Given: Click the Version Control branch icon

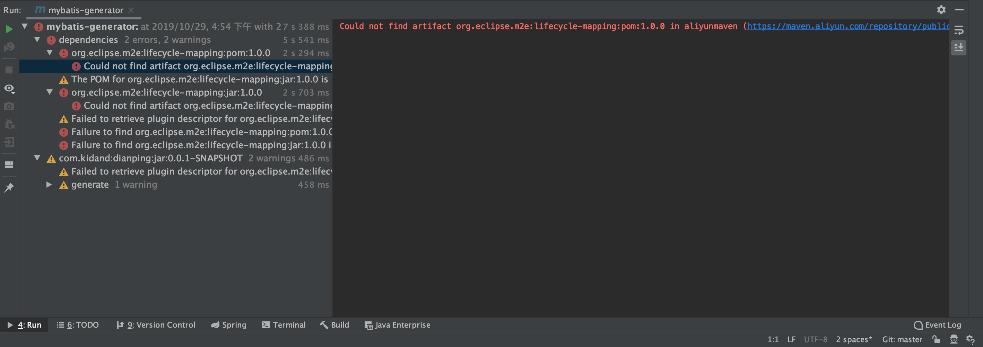Looking at the screenshot, I should coord(120,324).
